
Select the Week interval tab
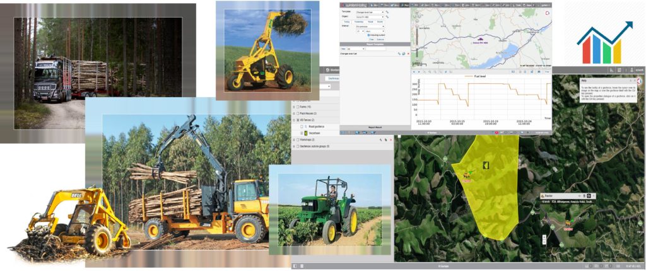(370, 22)
